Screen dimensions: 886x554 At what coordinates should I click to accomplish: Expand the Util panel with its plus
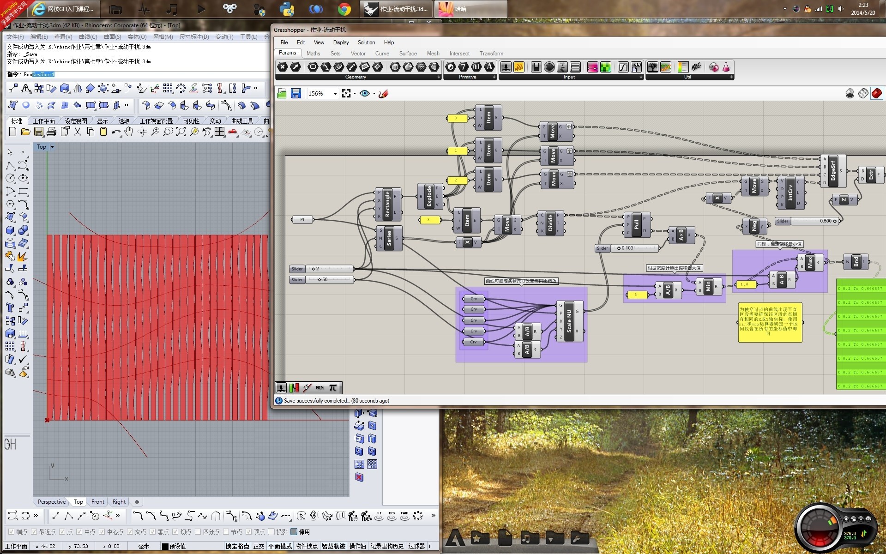tap(731, 77)
